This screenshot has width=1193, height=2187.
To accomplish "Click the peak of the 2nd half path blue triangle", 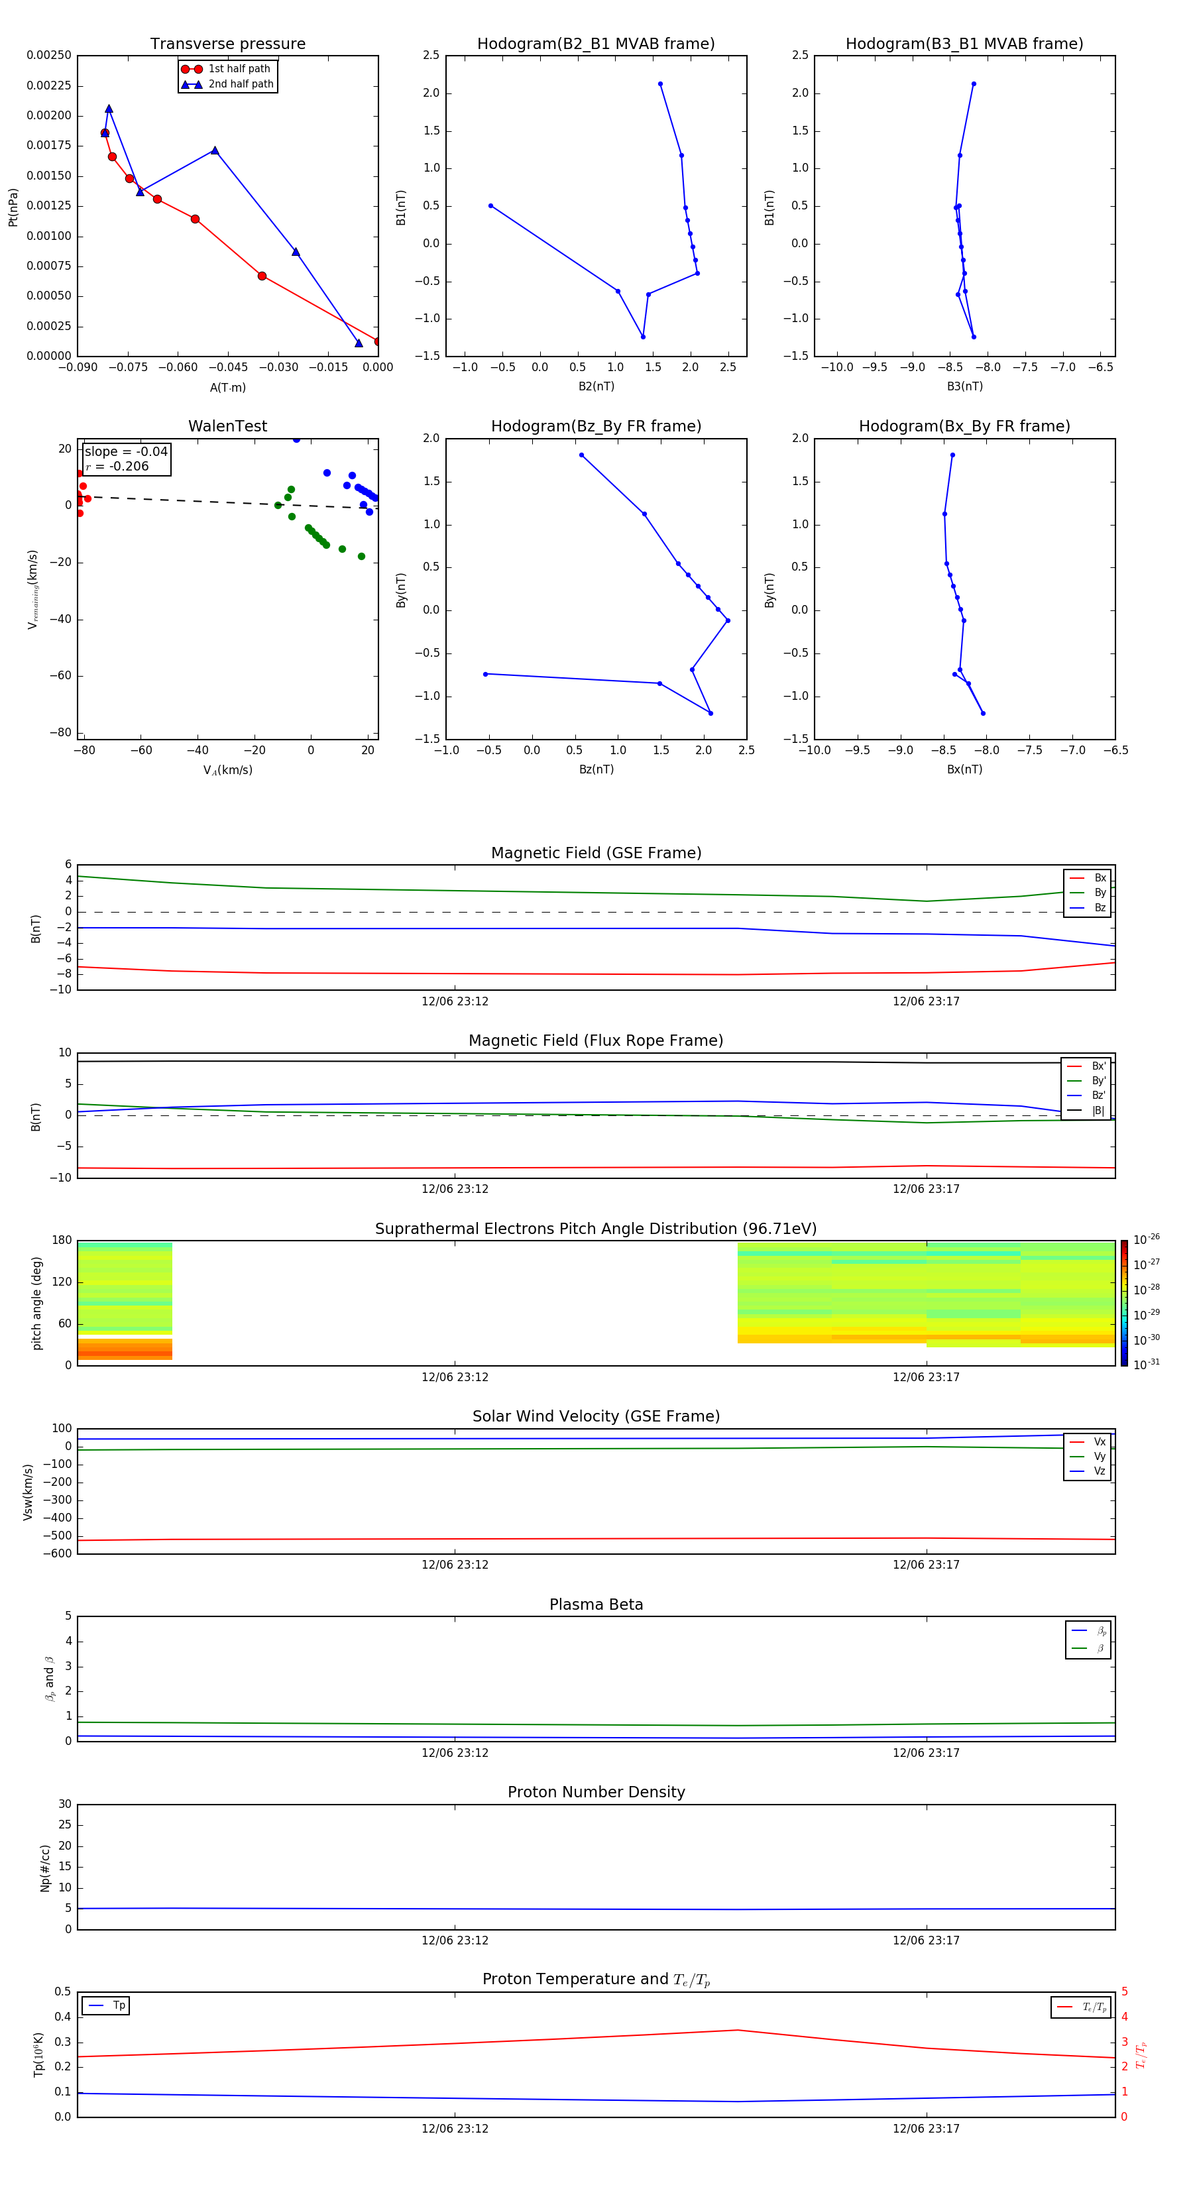I will point(109,109).
